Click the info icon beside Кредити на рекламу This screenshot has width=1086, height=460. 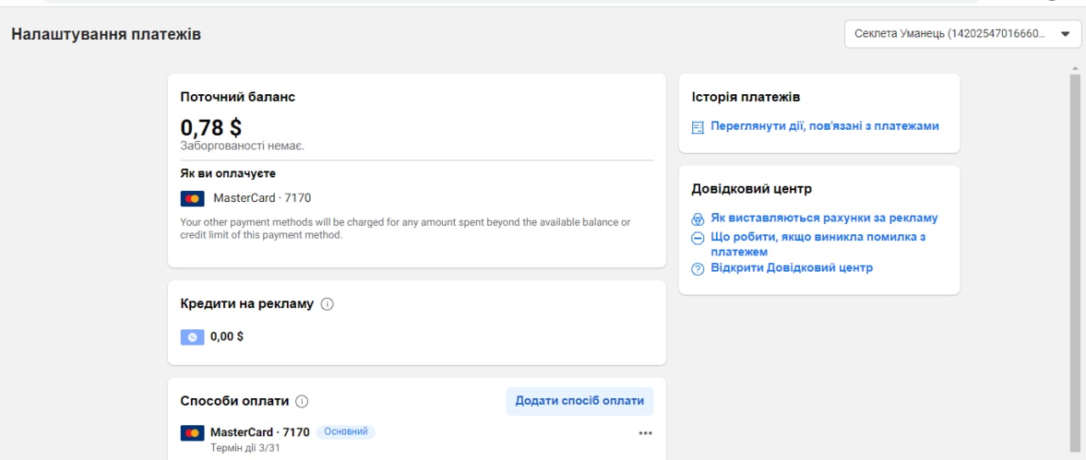(x=327, y=304)
